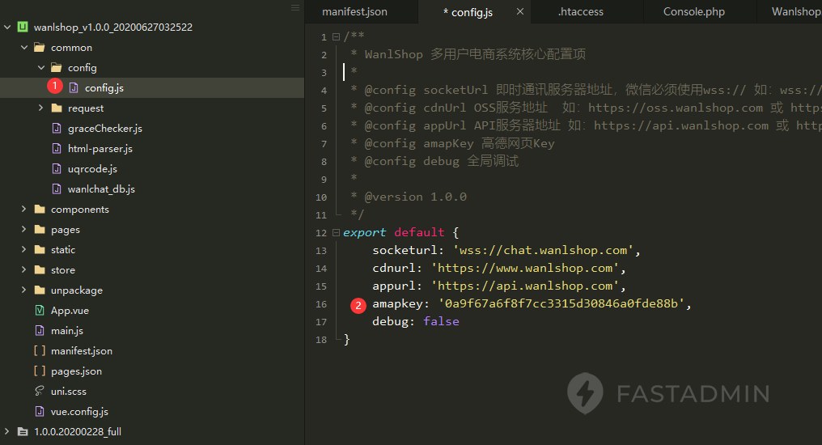
Task: Click the export keyword on line 12
Action: tap(364, 232)
